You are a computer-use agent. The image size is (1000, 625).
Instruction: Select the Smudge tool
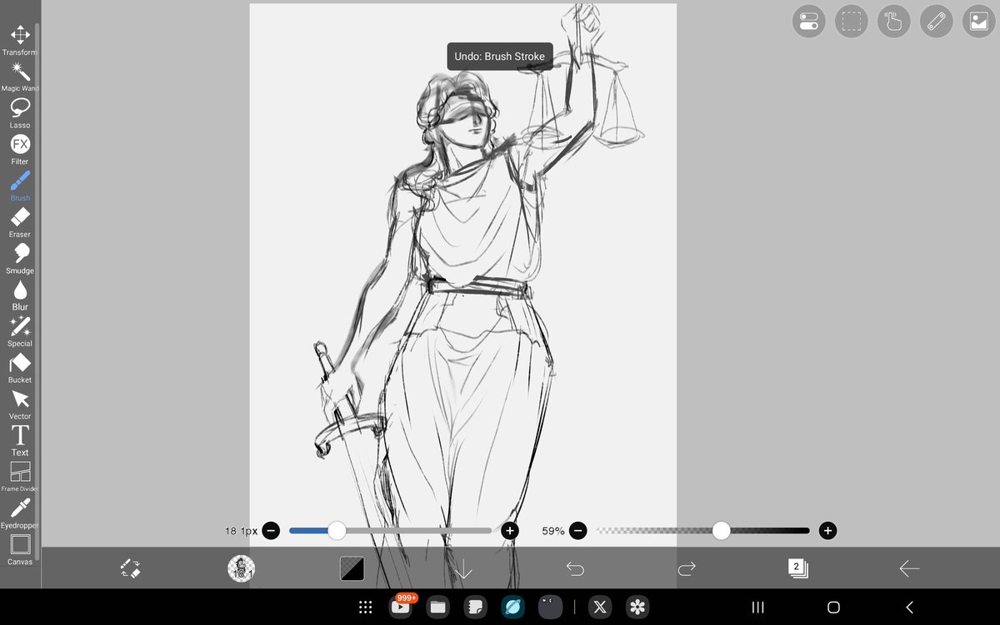[20, 259]
